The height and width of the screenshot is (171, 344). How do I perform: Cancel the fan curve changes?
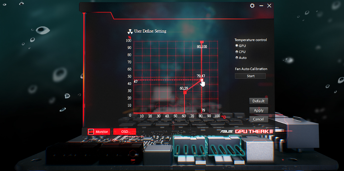click(259, 119)
